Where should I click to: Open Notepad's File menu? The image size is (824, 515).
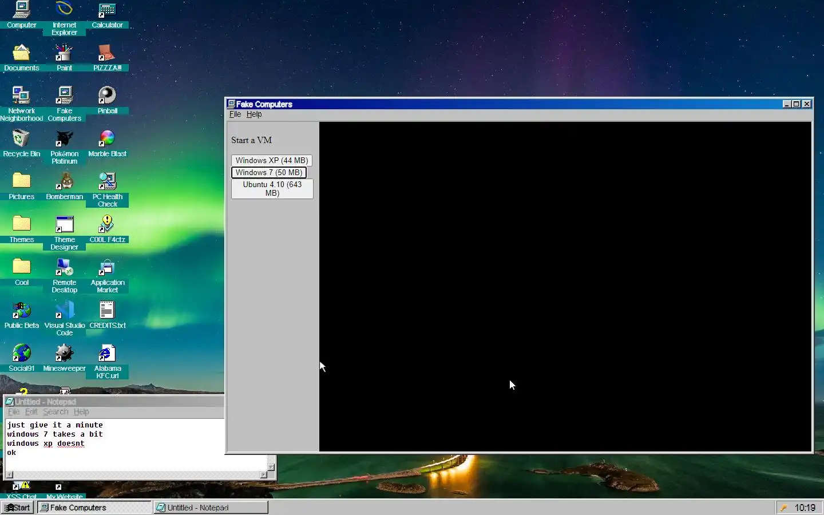pos(14,412)
